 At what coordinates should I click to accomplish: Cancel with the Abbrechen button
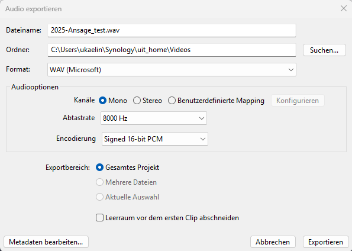(273, 242)
